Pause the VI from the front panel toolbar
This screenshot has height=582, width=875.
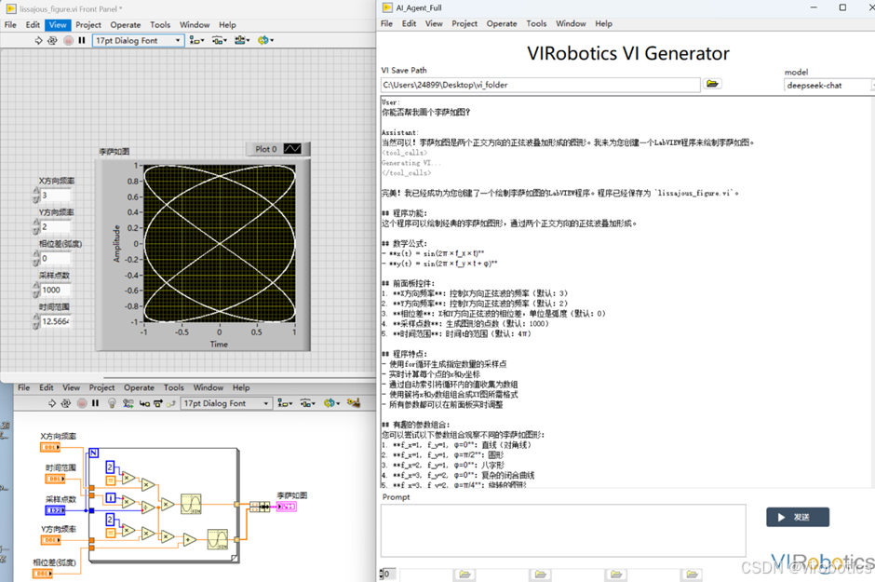coord(82,40)
